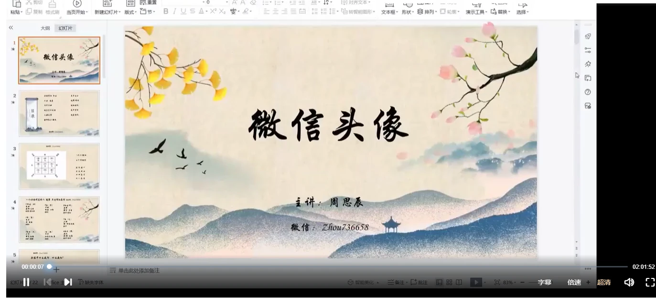Viewport: 656px width, 299px height.
Task: Open the 选择 select menu
Action: [522, 12]
